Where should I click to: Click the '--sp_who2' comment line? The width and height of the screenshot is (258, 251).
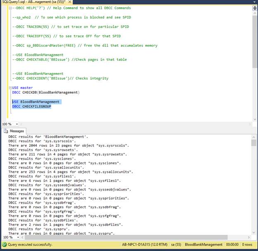tap(72, 17)
